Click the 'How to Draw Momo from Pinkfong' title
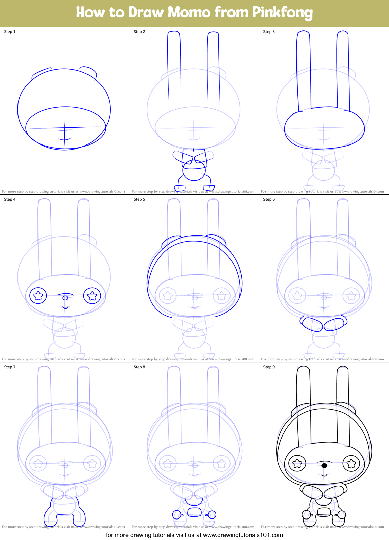 tap(194, 13)
